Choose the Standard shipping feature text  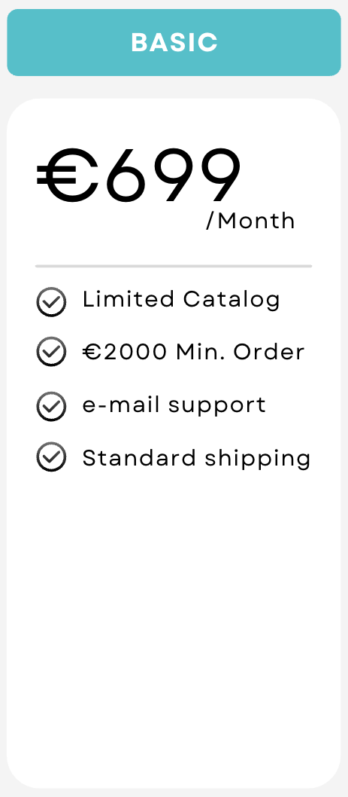point(196,458)
